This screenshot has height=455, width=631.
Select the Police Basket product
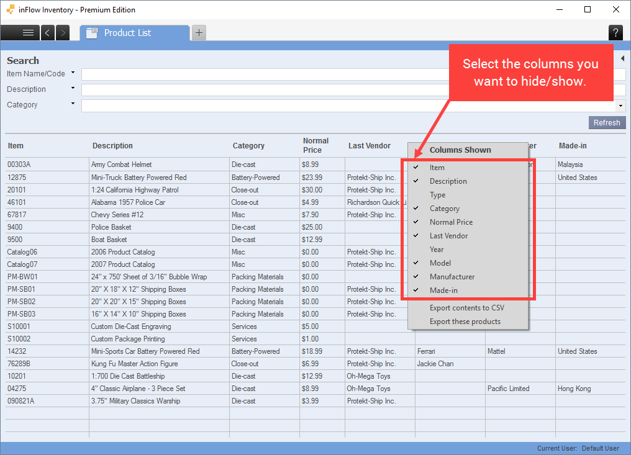(111, 227)
